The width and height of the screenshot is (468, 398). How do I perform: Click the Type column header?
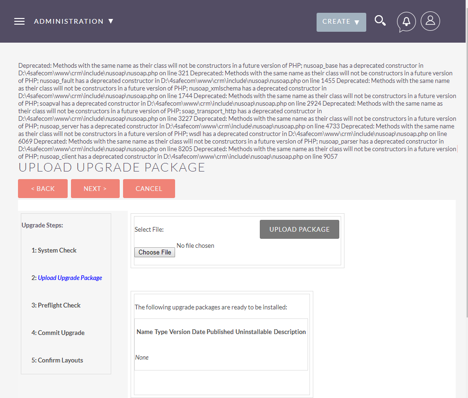tap(161, 332)
